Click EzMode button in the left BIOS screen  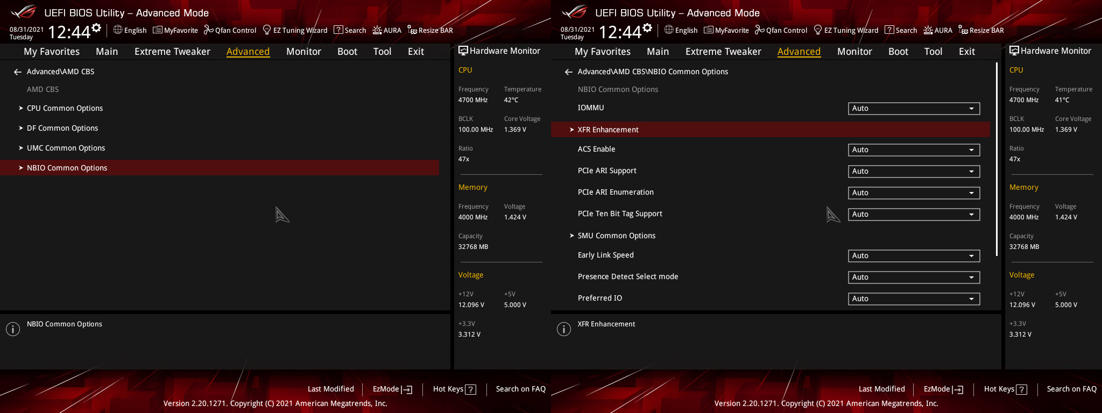(392, 389)
